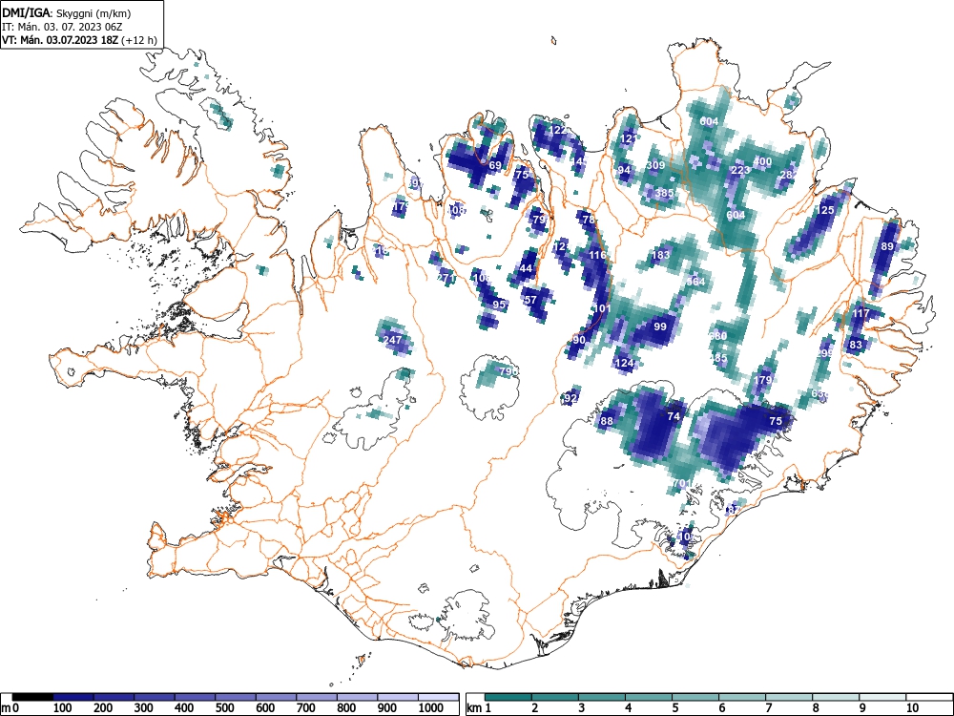Click the 1000 tick label in metre legend
954x716 pixels.
(431, 708)
